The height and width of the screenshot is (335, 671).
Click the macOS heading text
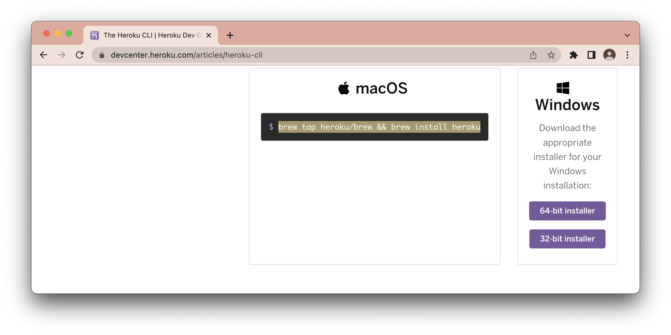(381, 89)
